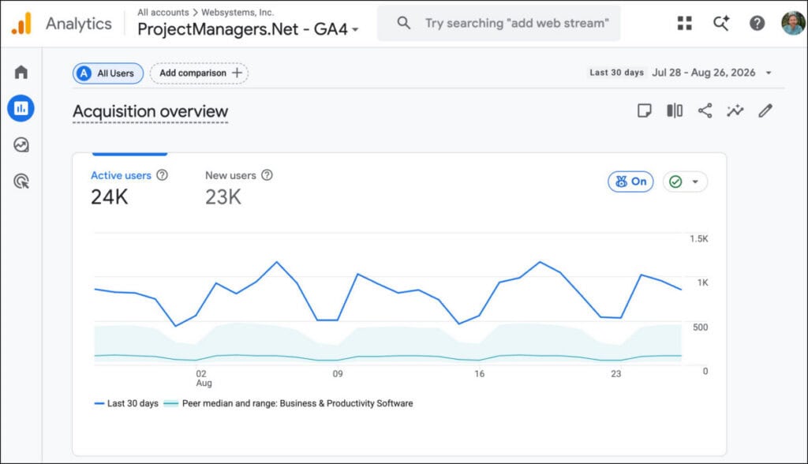Screen dimensions: 808x464
Task: Open the Home sidebar icon
Action: pos(21,72)
